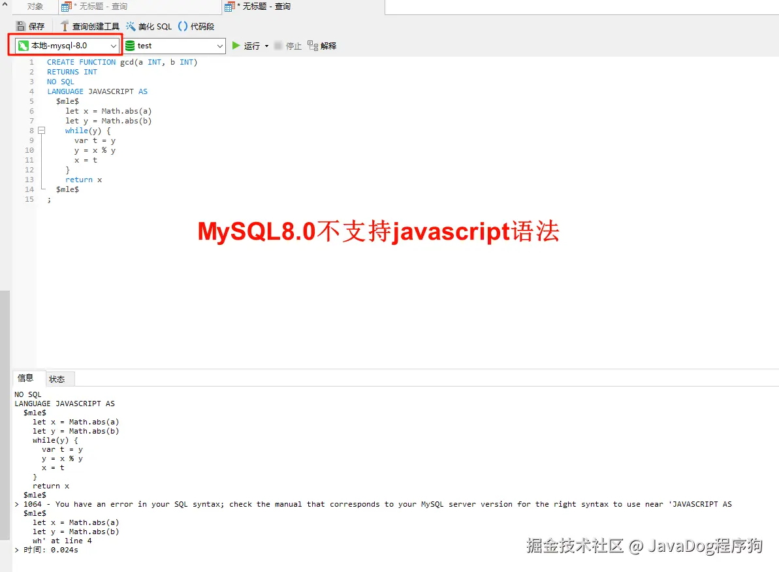The image size is (779, 572).
Task: Open the Query Builder tool (查询创建工具)
Action: pos(89,26)
